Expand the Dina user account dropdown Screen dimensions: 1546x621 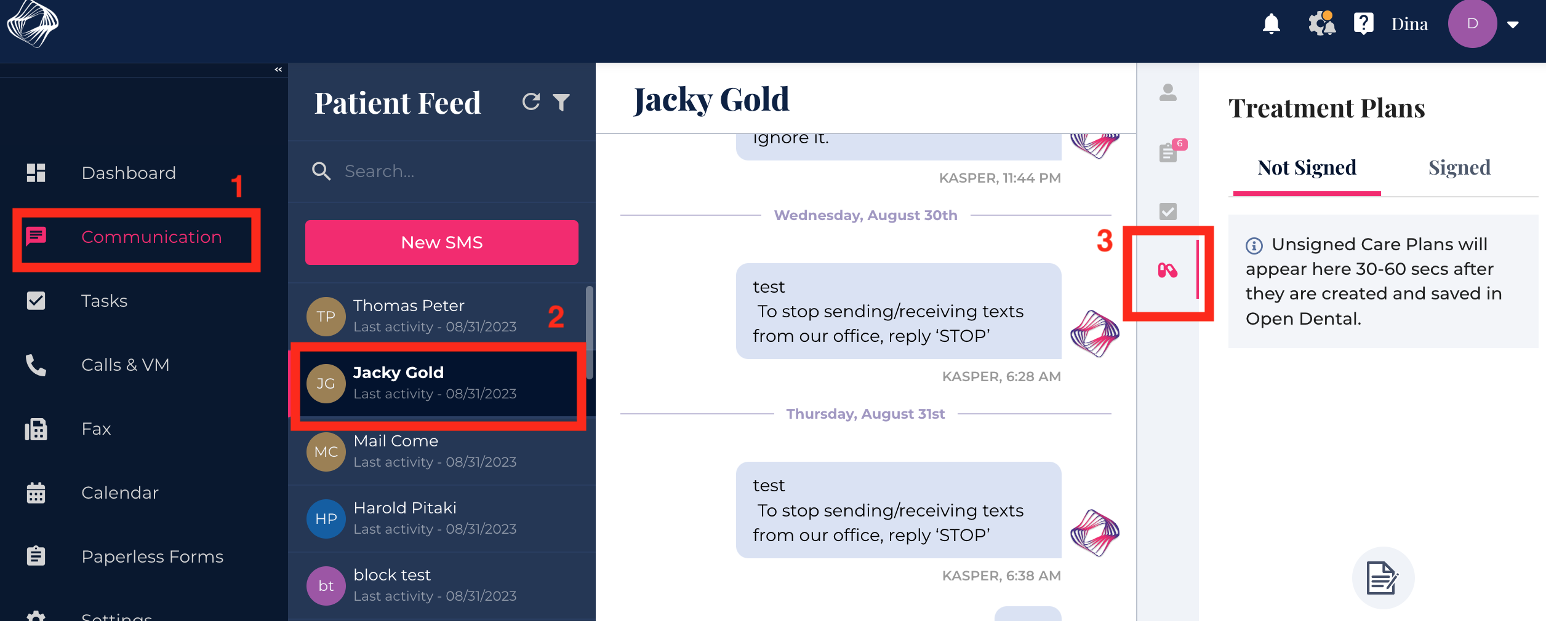(x=1513, y=25)
